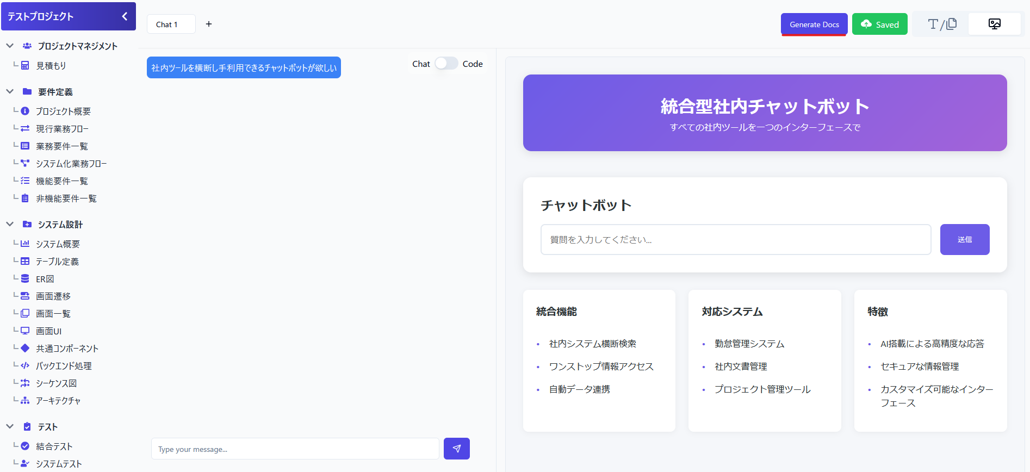Click the monitor icon beside 画面UI
The width and height of the screenshot is (1030, 472).
(25, 331)
